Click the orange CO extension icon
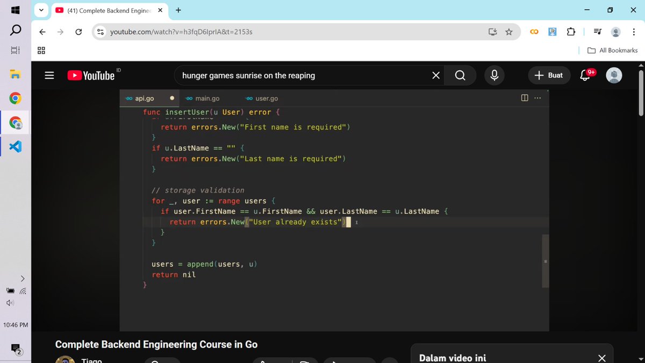 coord(534,32)
